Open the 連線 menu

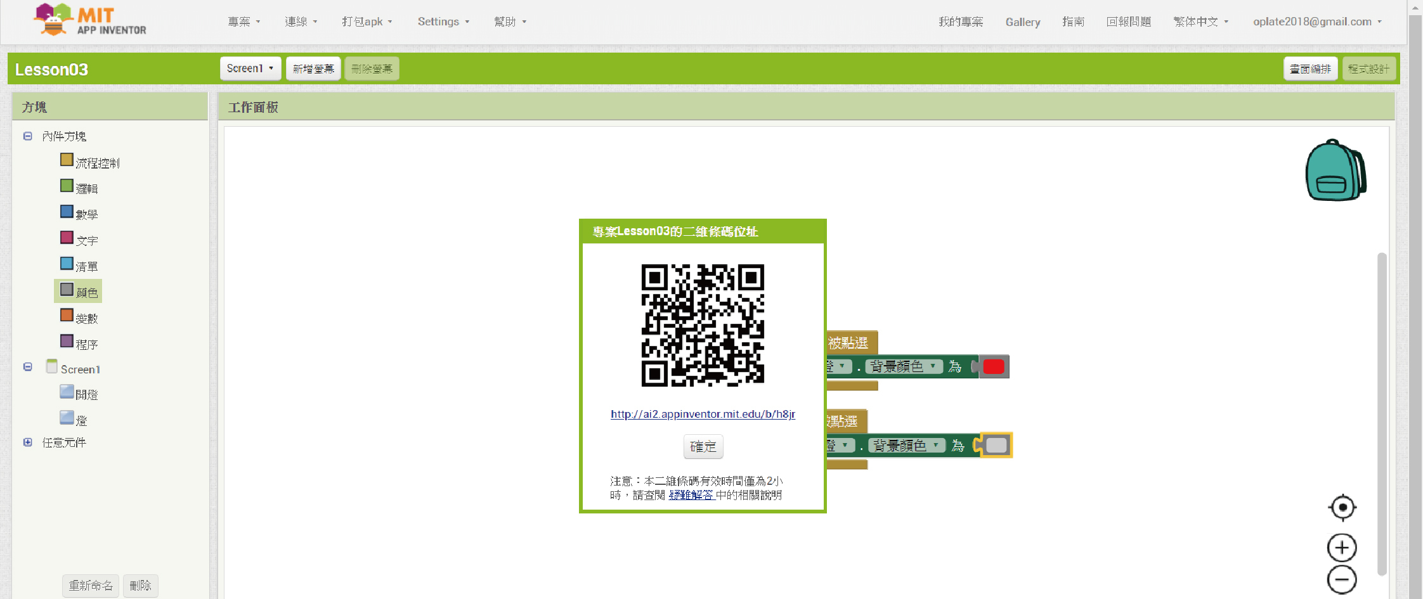pyautogui.click(x=301, y=22)
